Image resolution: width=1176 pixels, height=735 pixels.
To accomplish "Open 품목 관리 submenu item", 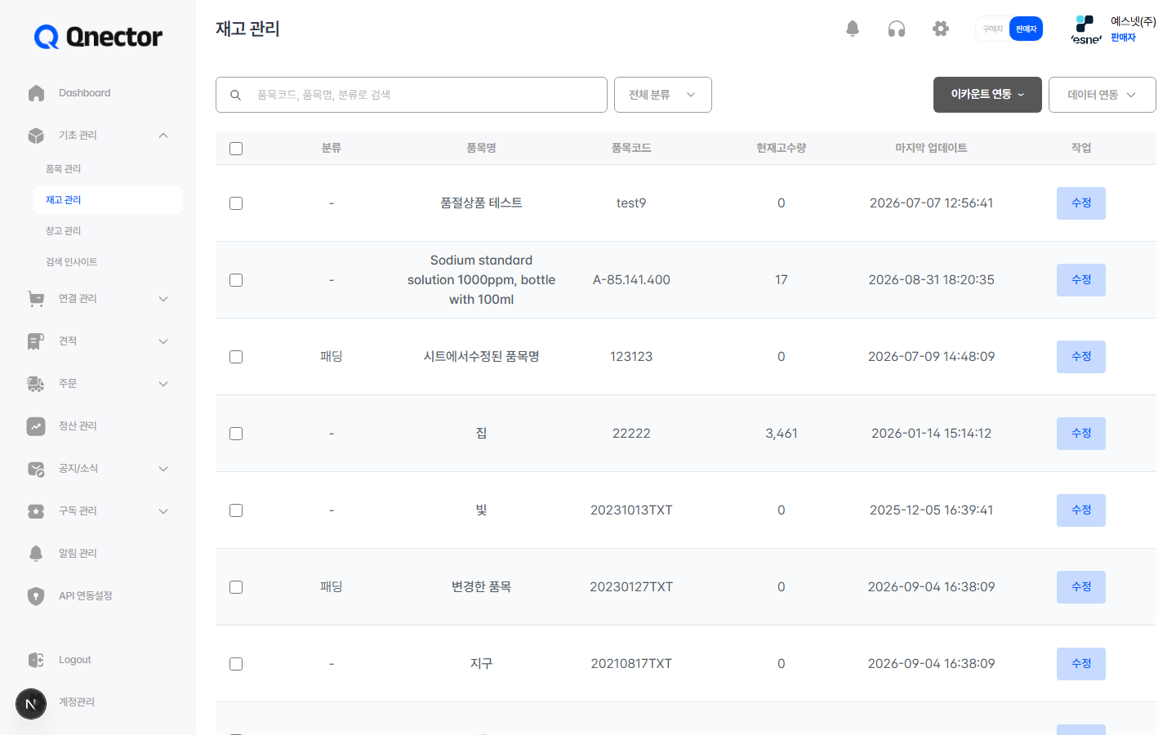I will (x=64, y=169).
